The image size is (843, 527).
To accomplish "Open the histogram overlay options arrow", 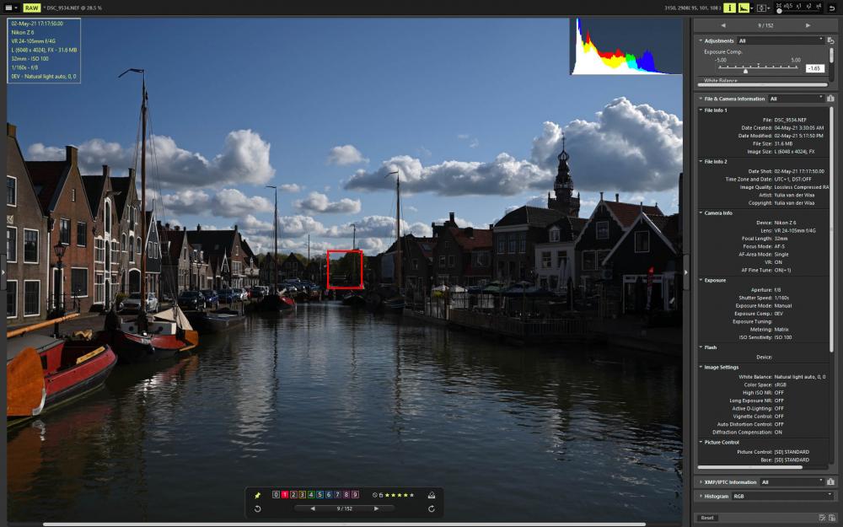I will tap(752, 8).
